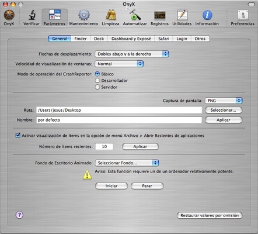Click the Número de ítems recientes field
Screen dimensions: 258x234
point(104,146)
